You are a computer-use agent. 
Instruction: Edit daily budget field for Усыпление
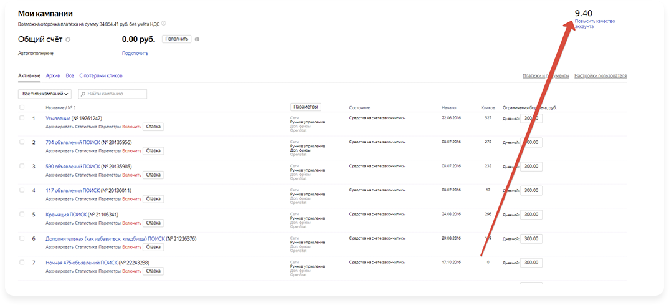[531, 118]
